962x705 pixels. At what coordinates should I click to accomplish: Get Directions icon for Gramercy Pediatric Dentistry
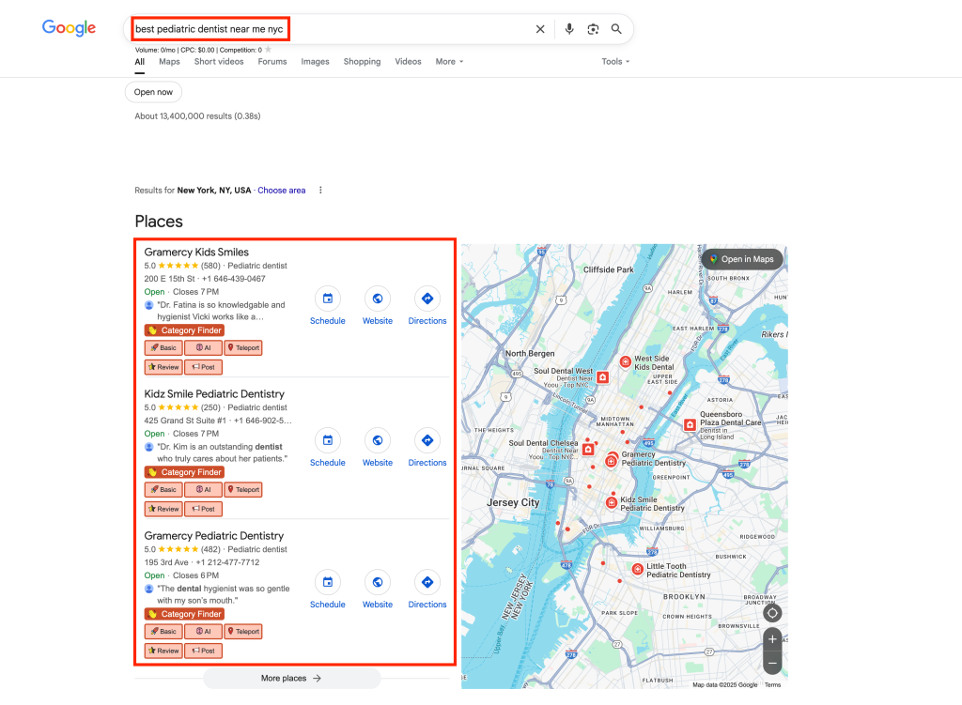(x=427, y=582)
